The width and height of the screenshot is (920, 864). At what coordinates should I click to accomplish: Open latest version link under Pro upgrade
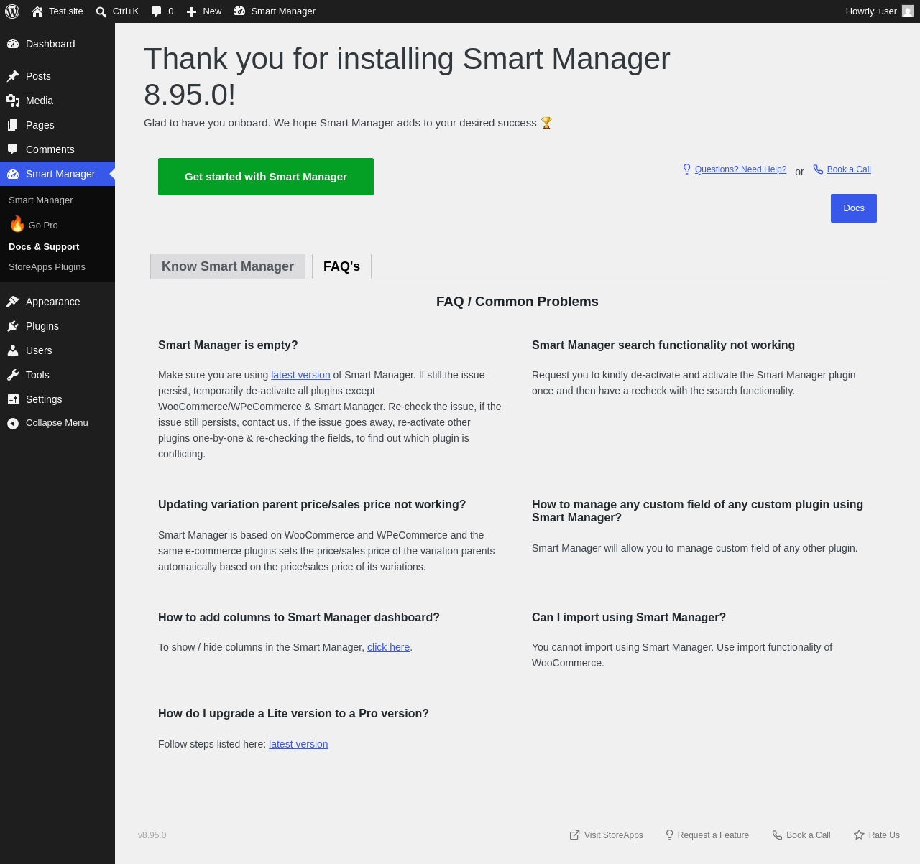coord(298,744)
